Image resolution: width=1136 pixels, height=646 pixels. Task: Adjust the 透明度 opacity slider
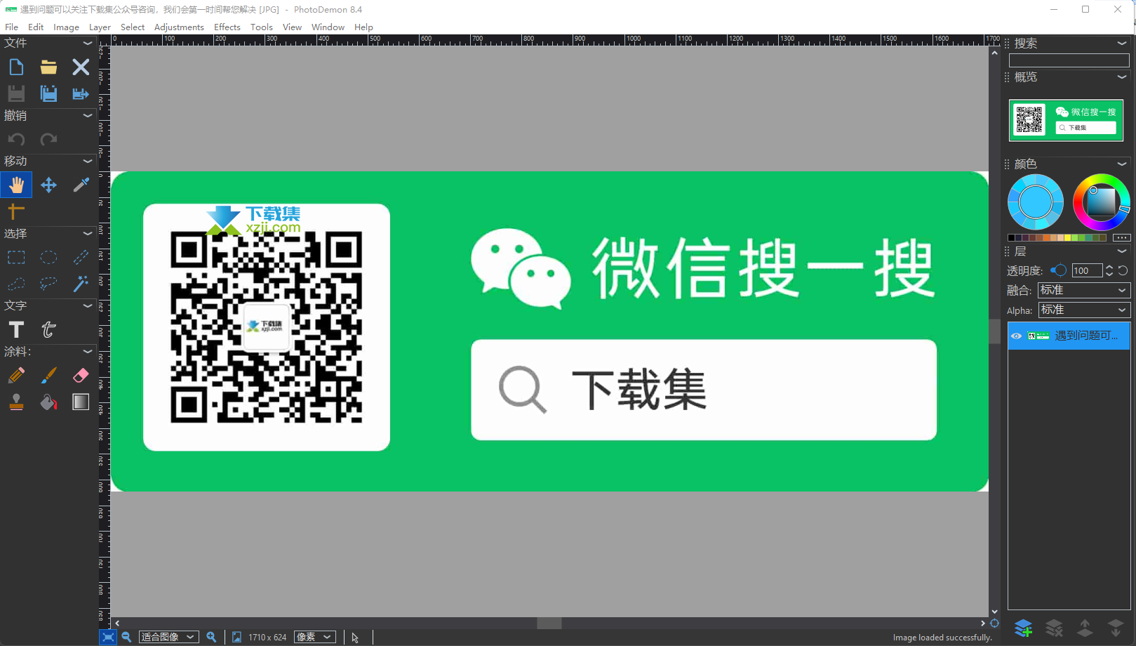1058,270
